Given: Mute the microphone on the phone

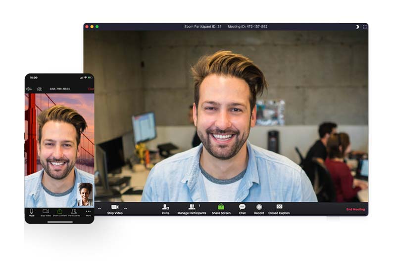Looking at the screenshot, I should (32, 212).
